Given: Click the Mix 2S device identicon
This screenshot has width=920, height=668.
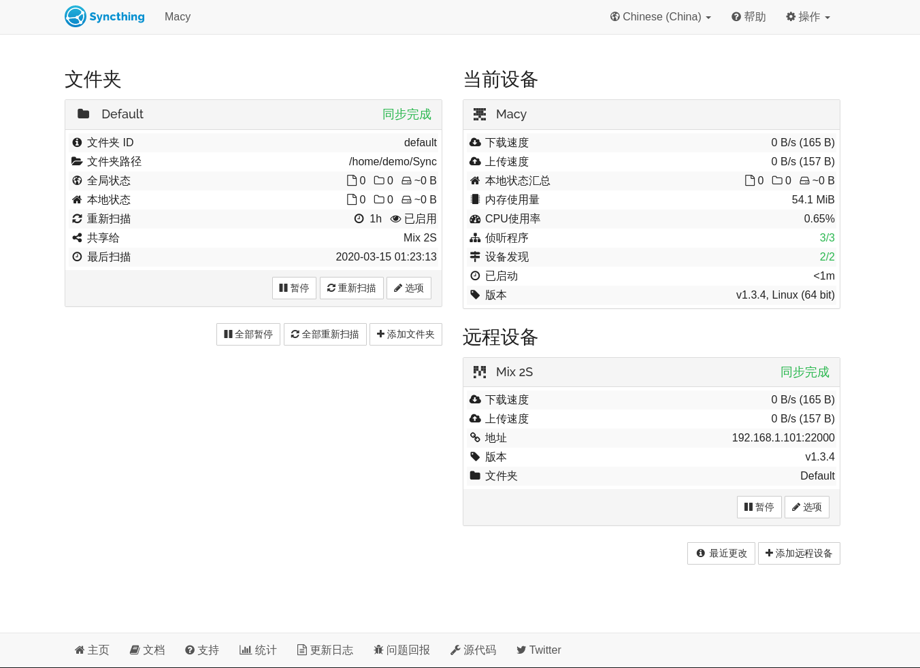Looking at the screenshot, I should (480, 371).
